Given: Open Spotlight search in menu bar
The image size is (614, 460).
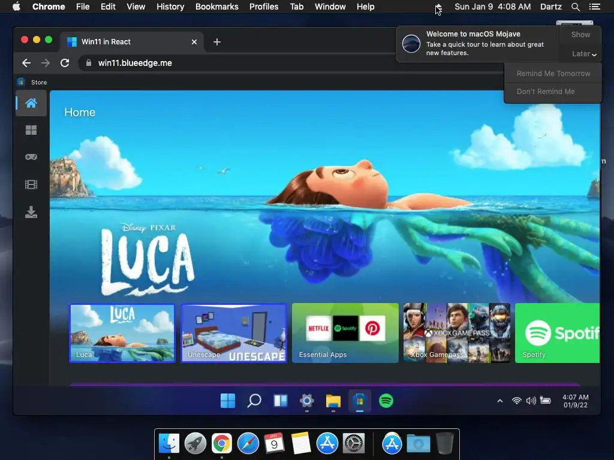Looking at the screenshot, I should click(x=575, y=7).
